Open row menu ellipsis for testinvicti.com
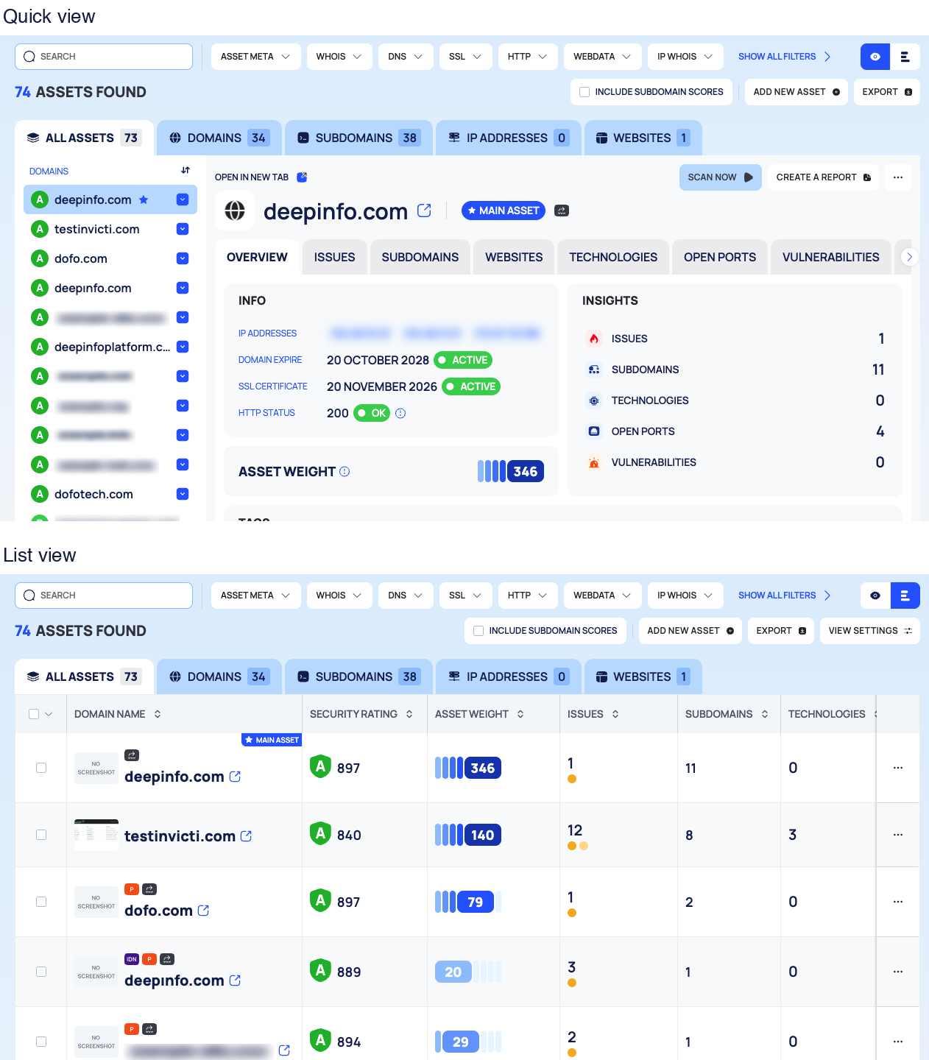This screenshot has height=1060, width=929. (x=898, y=835)
